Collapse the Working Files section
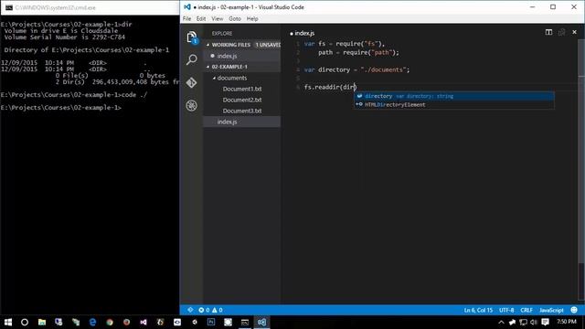 208,45
